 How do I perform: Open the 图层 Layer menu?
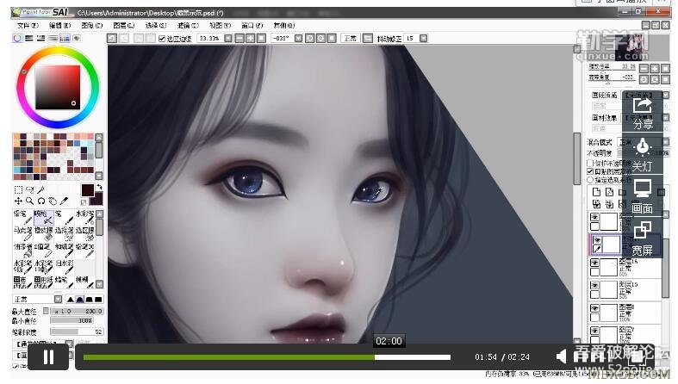click(124, 26)
